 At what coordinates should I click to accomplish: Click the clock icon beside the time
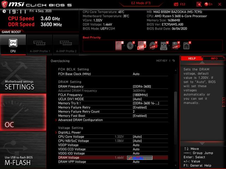click(x=4, y=11)
